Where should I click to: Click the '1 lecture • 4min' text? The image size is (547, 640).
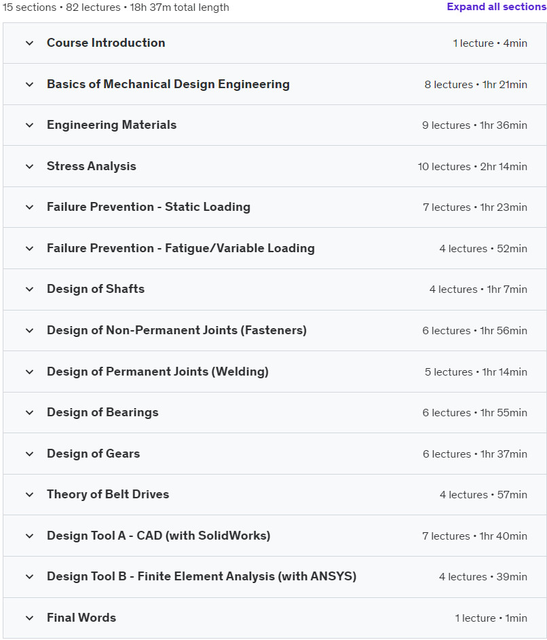coord(490,43)
